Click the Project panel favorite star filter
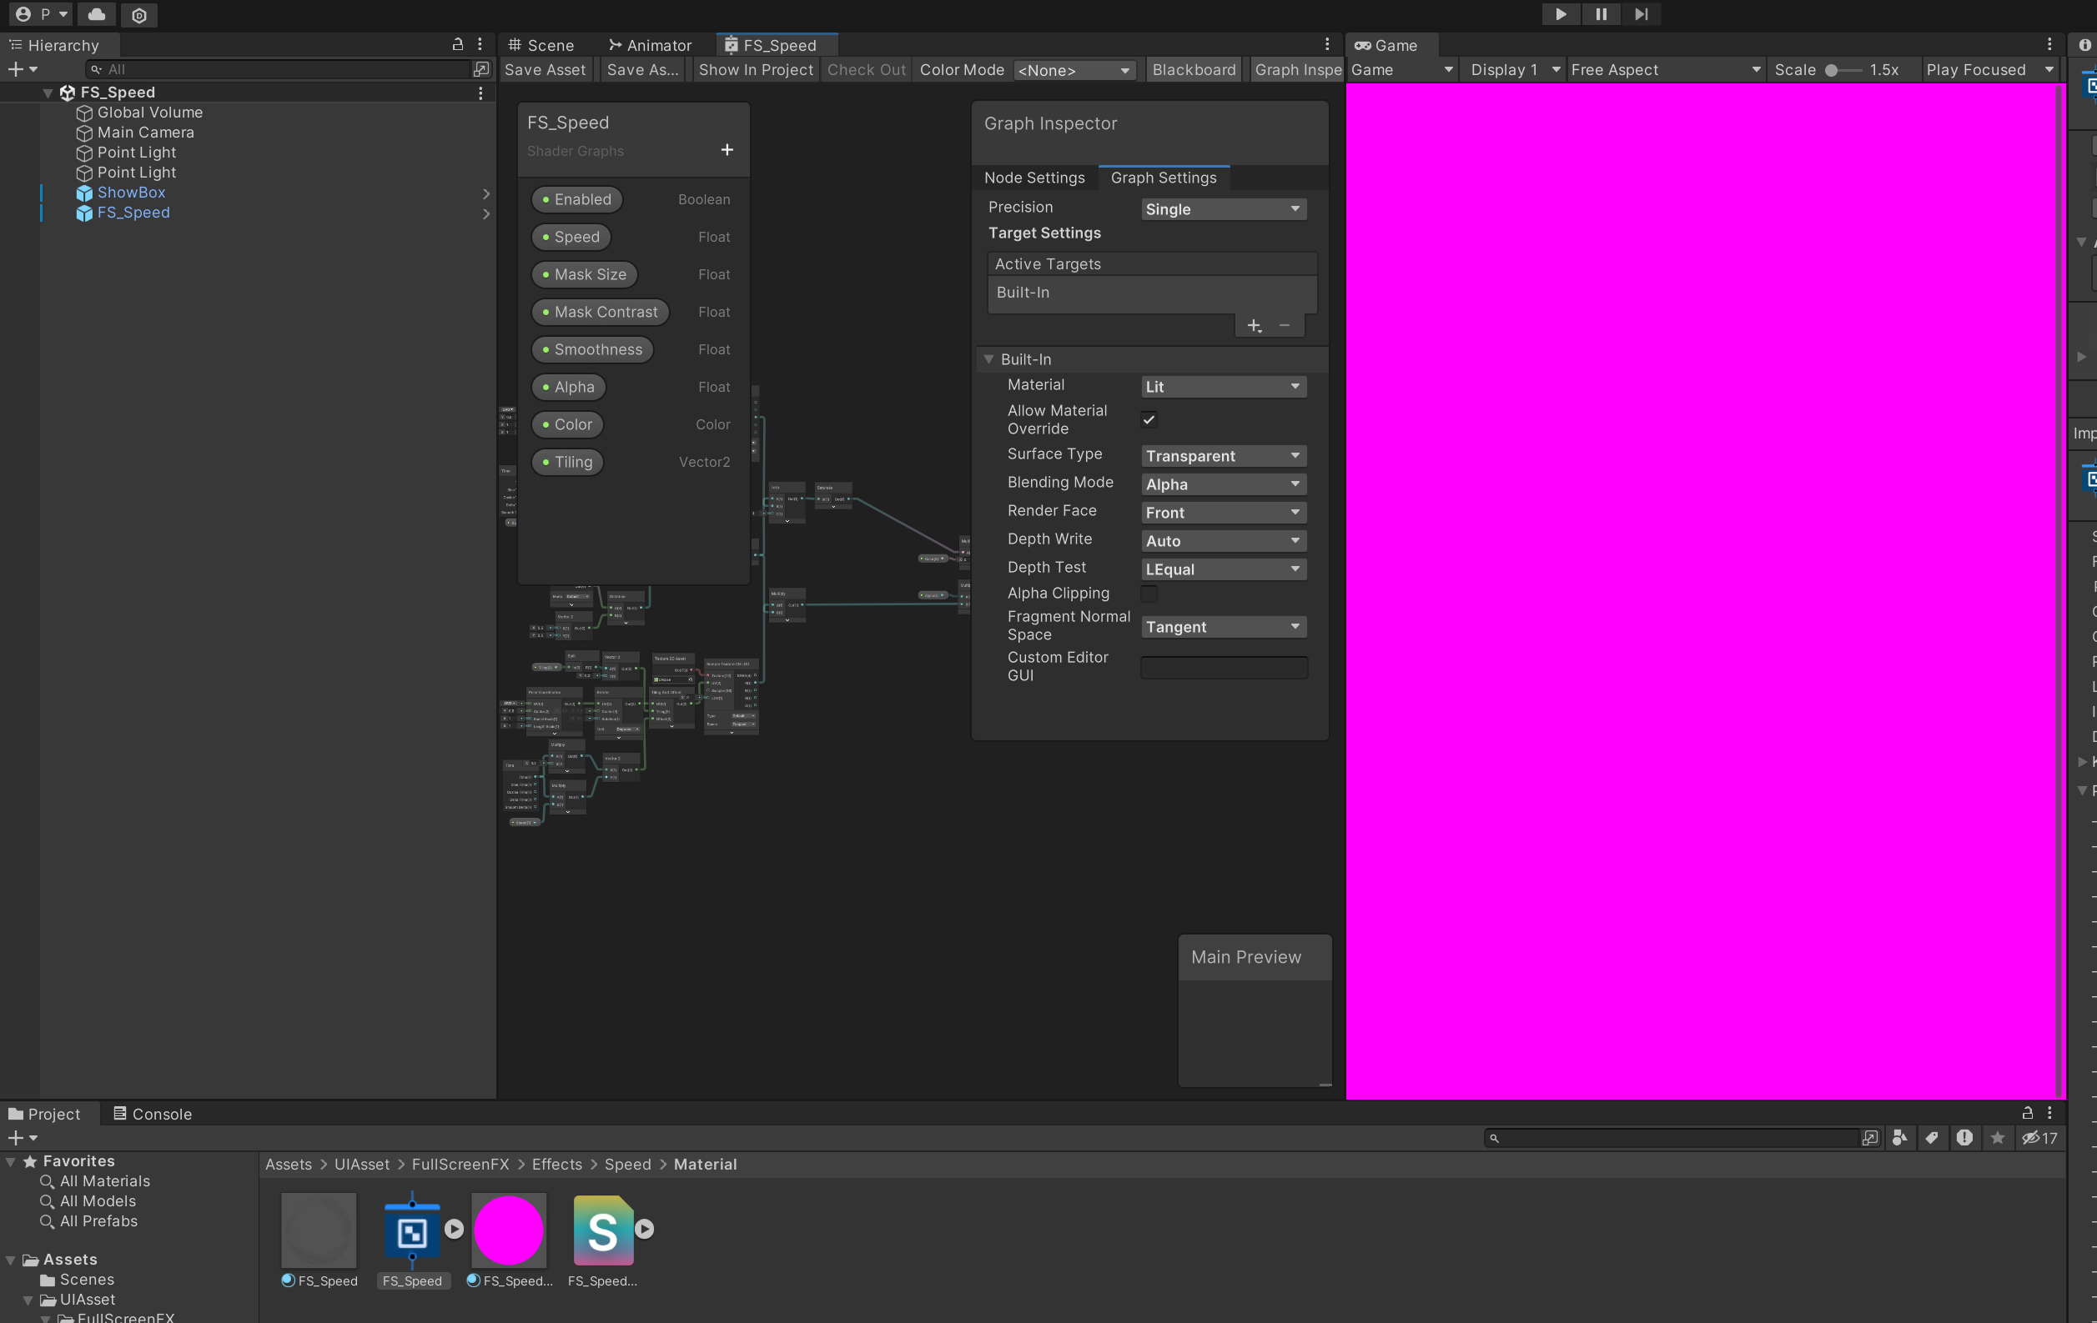The width and height of the screenshot is (2097, 1323). coord(1998,1138)
